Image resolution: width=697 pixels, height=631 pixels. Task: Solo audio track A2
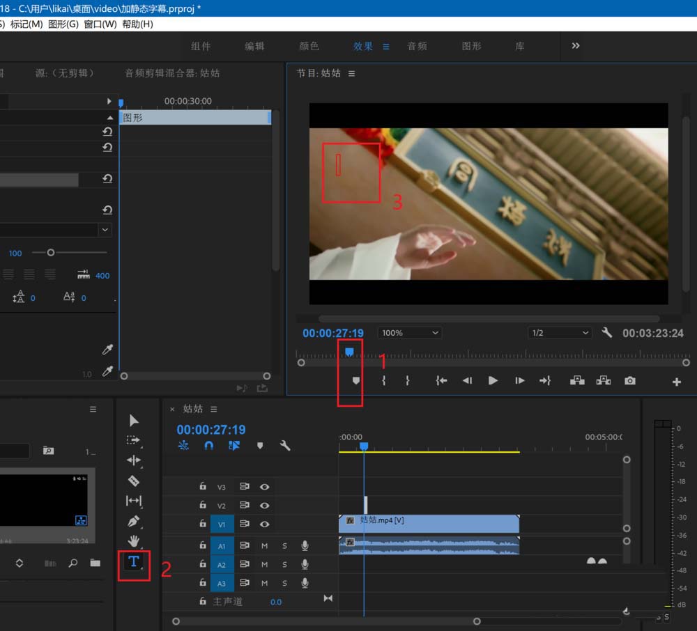(284, 564)
